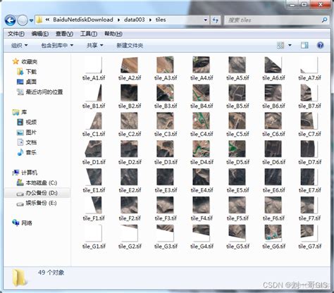Click the tile_F1.tif file name
This screenshot has width=334, height=293.
pyautogui.click(x=94, y=218)
